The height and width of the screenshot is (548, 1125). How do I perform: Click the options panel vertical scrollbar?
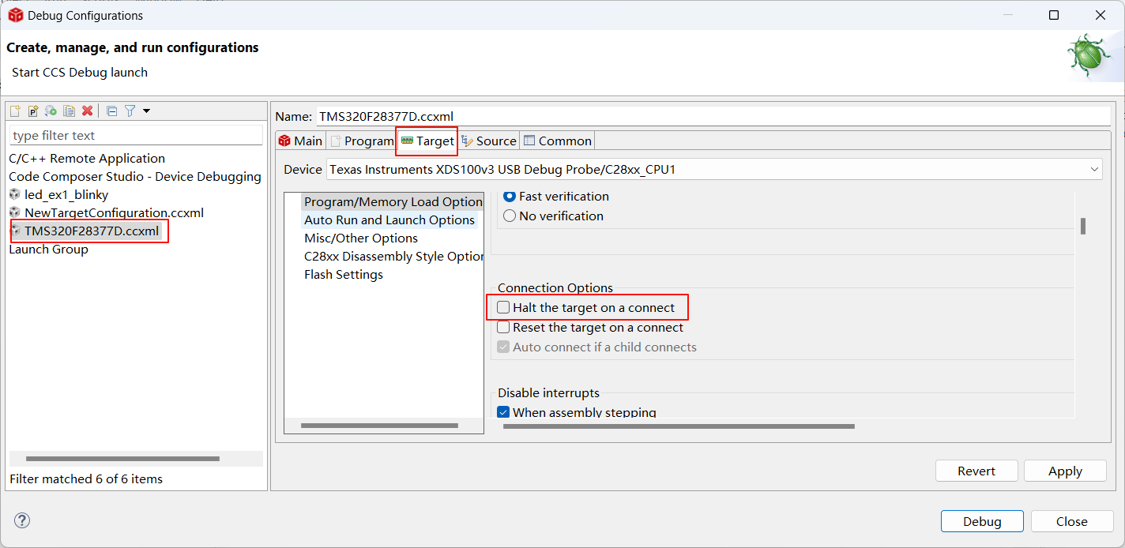[1082, 227]
